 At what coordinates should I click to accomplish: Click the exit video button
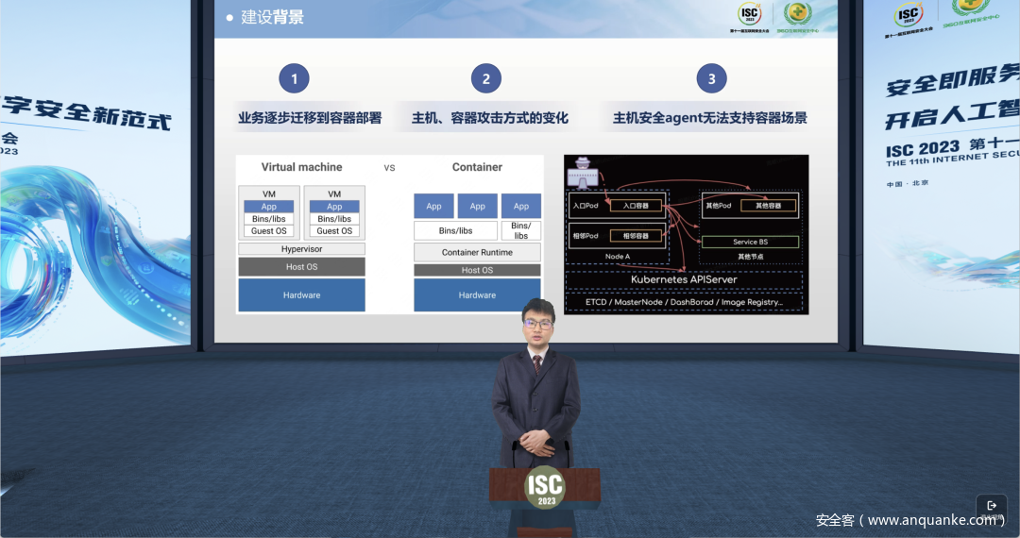[x=991, y=506]
